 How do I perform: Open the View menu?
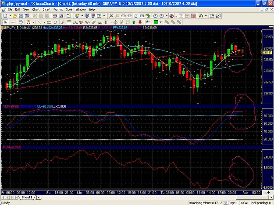(x=26, y=10)
